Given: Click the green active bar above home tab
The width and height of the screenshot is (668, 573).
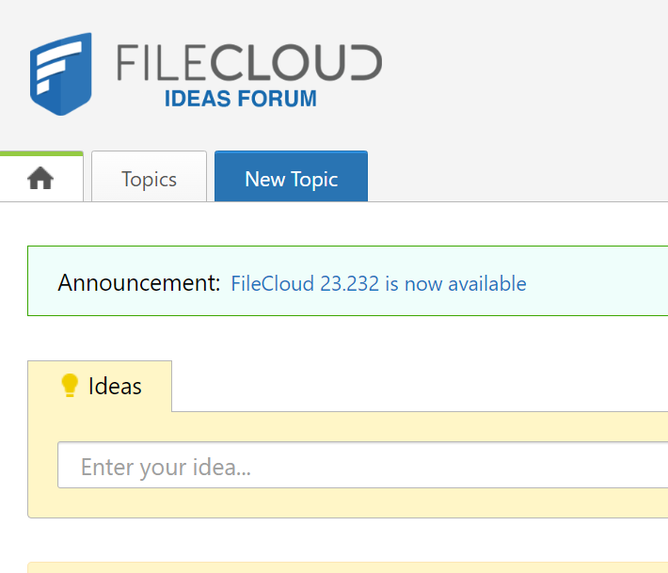Looking at the screenshot, I should coord(41,153).
